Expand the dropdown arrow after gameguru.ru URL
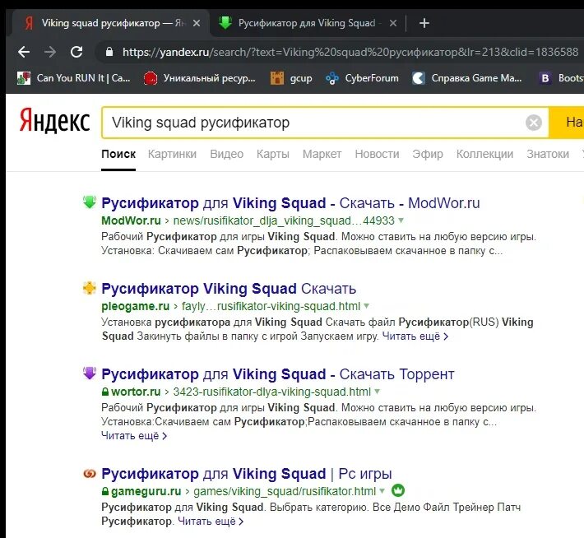 (382, 491)
